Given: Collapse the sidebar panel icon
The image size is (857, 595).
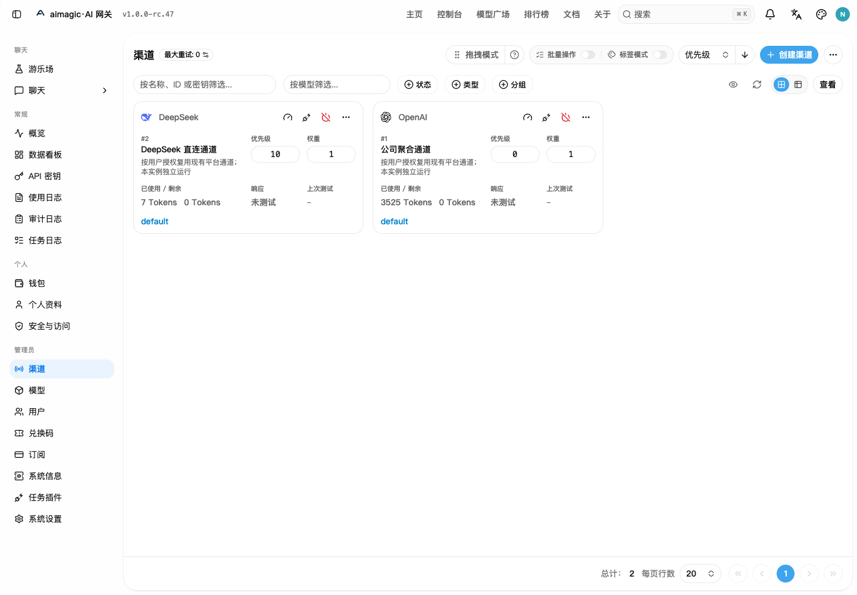Looking at the screenshot, I should coord(17,14).
